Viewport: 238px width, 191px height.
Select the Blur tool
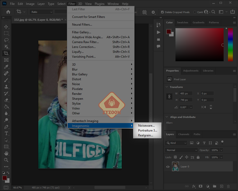tap(6, 113)
